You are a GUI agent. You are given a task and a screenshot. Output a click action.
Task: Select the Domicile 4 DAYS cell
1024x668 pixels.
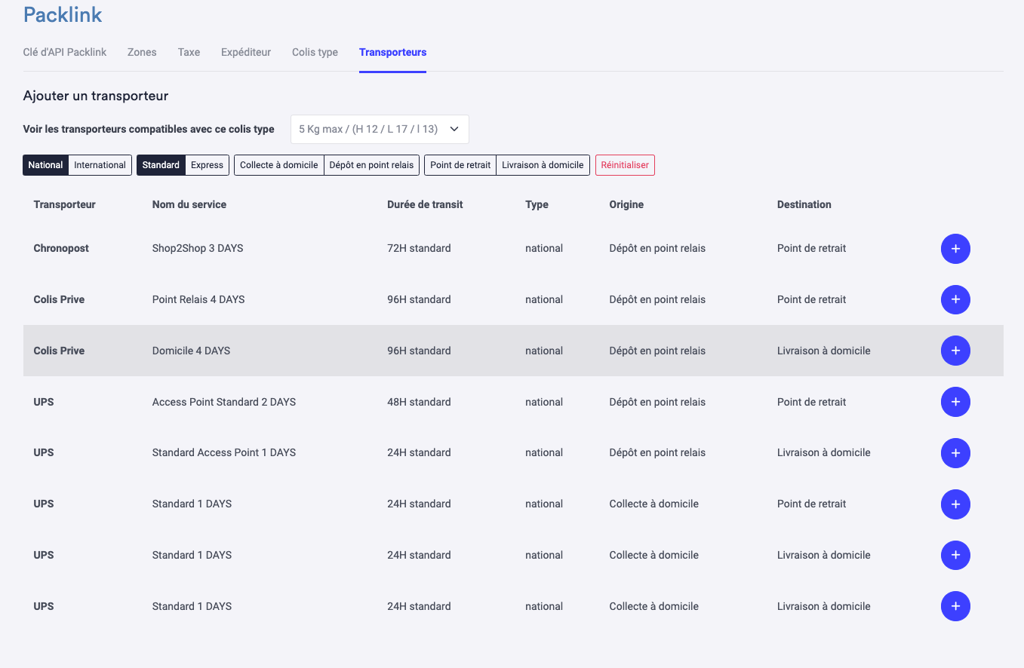pyautogui.click(x=191, y=351)
